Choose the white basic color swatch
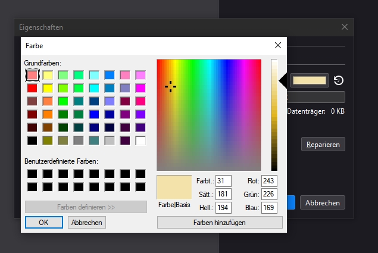Image resolution: width=378 pixels, height=253 pixels. 140,141
